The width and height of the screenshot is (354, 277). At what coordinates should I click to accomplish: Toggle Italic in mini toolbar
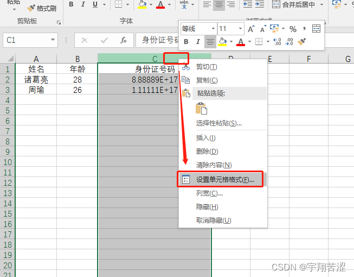tap(198, 42)
